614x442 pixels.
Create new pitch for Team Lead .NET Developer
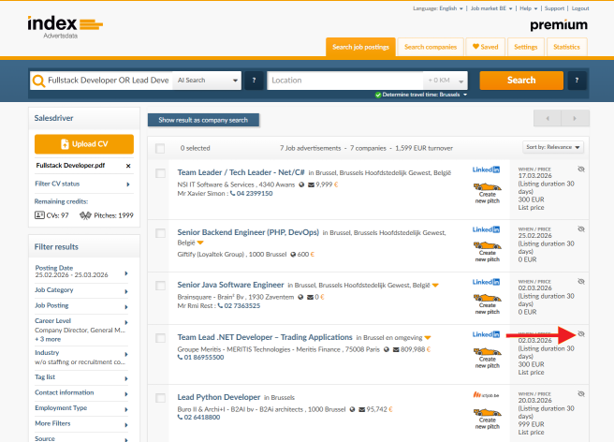point(487,358)
